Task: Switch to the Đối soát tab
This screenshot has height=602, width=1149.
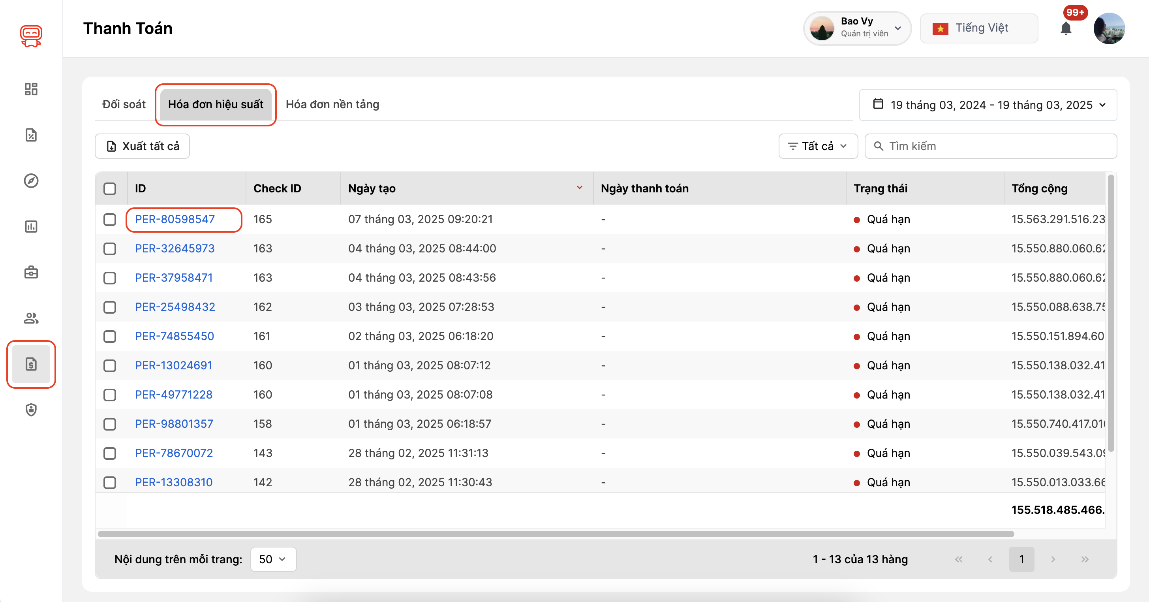Action: 124,104
